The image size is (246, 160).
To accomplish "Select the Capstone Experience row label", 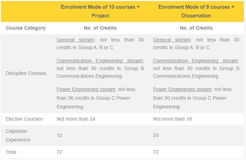I will click(18, 135).
